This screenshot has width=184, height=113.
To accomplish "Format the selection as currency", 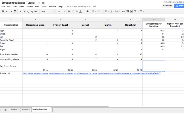I will (20, 11).
